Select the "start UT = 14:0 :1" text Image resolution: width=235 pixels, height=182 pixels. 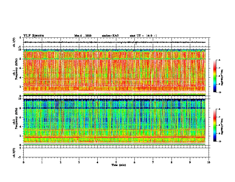tap(143, 36)
